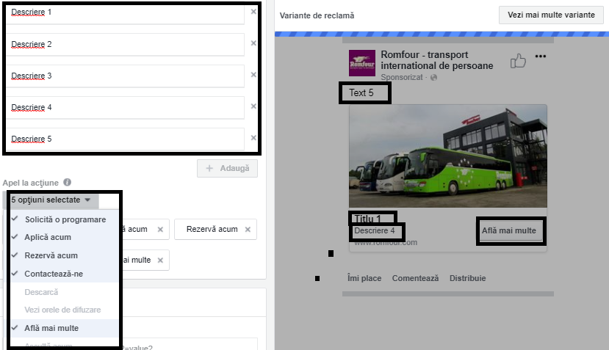Select Rezervă acum in dropdown list

(51, 255)
